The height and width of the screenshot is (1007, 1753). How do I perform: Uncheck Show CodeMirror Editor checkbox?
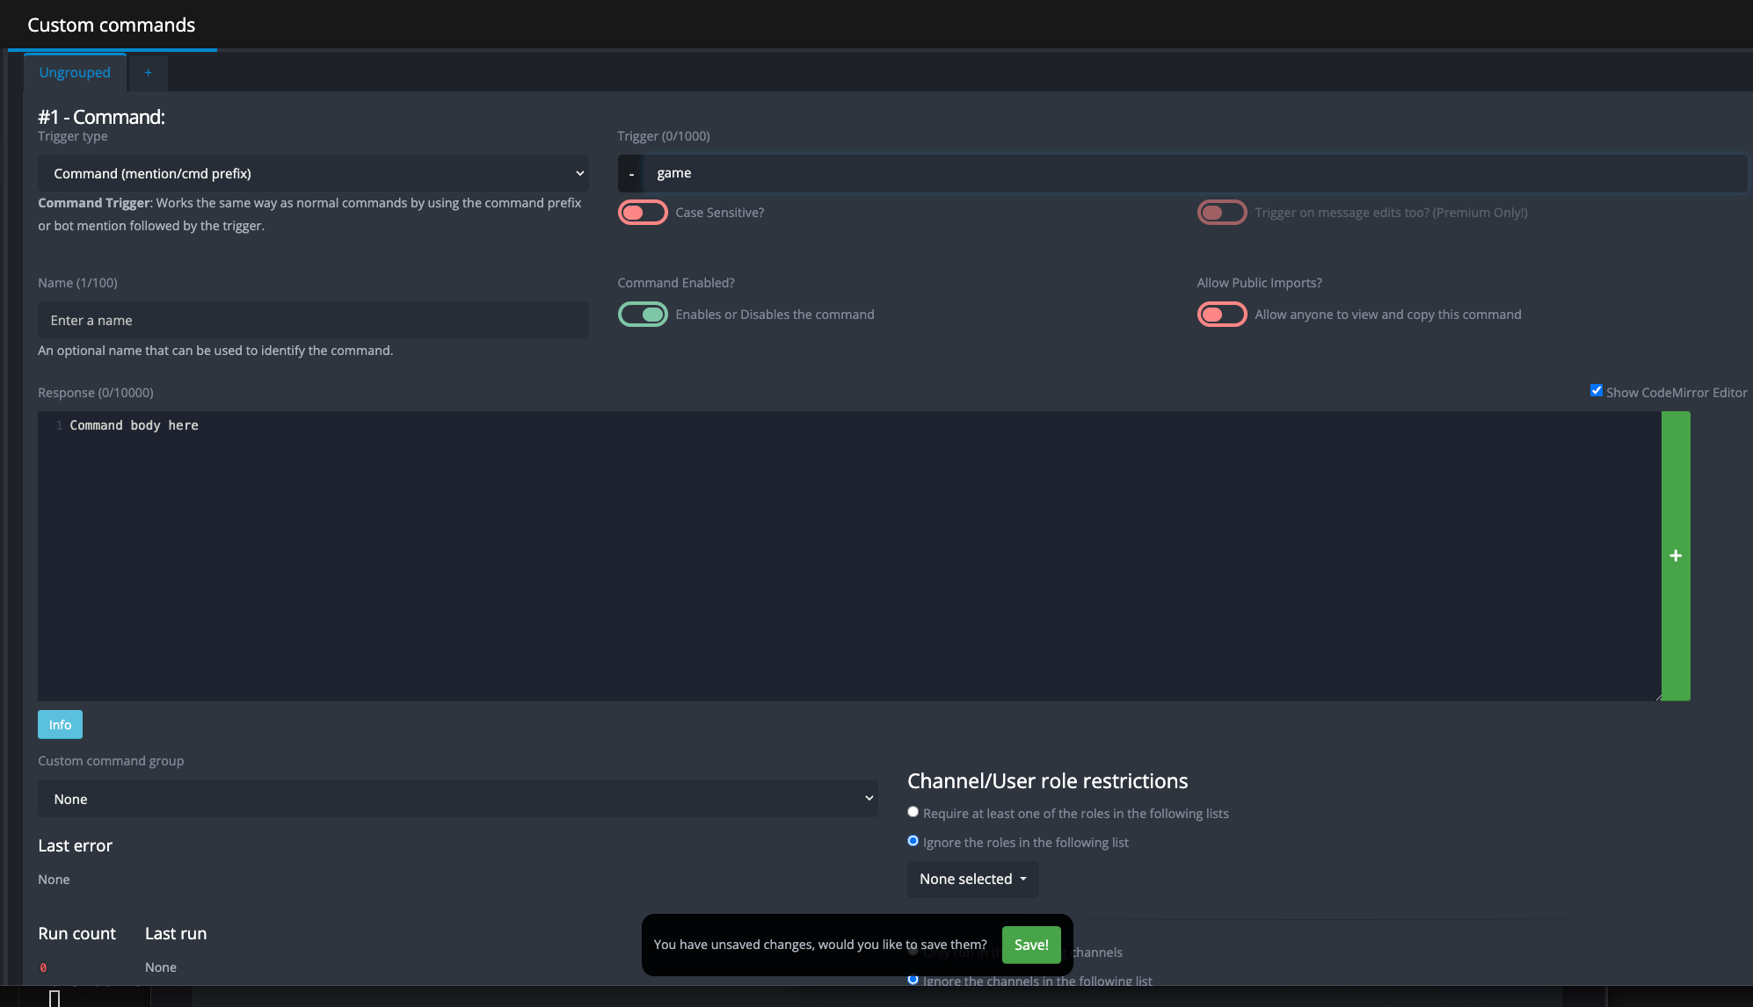1597,391
